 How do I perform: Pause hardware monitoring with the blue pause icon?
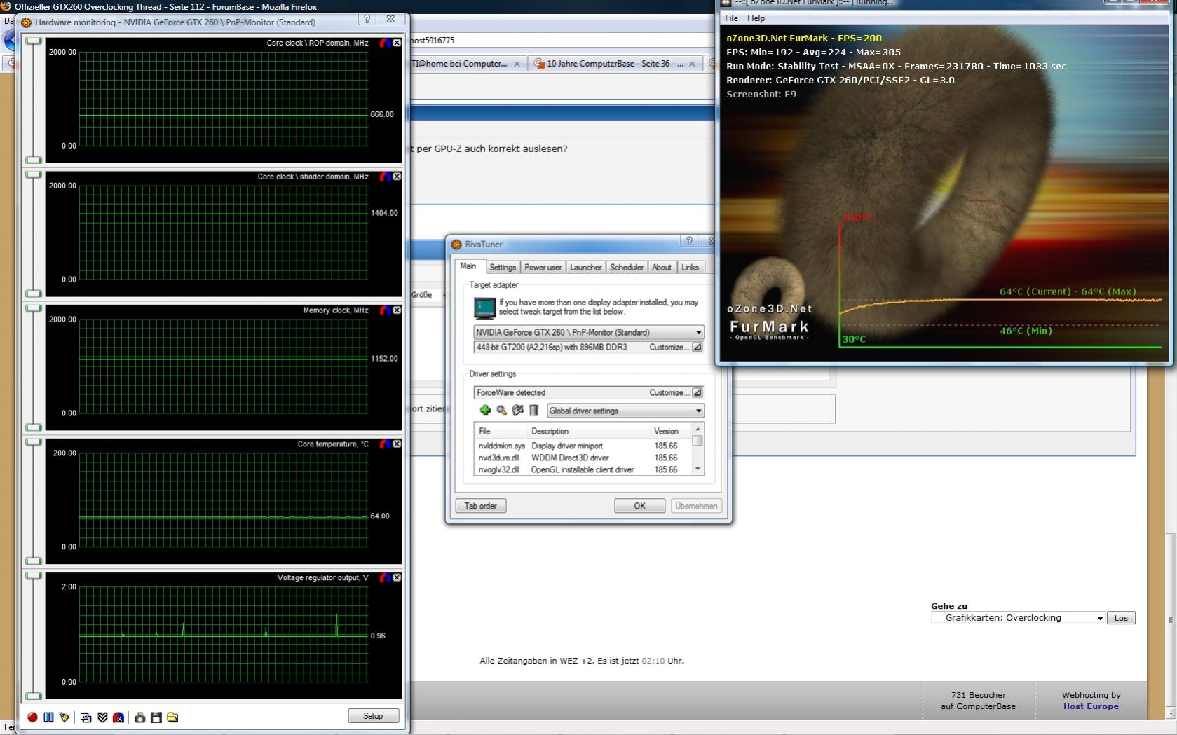pos(48,717)
